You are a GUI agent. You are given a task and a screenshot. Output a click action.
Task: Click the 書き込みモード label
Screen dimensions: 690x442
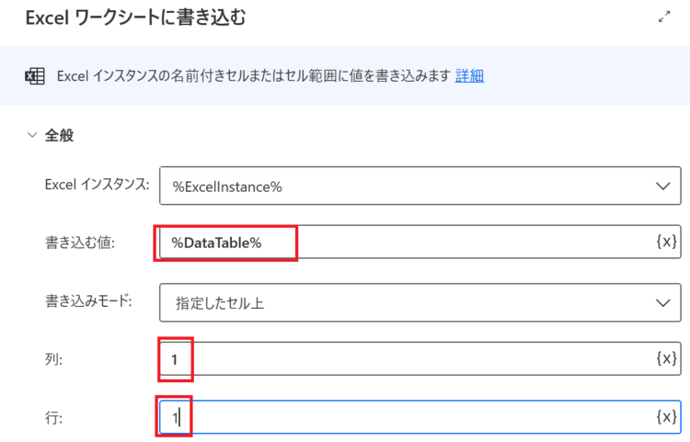[x=88, y=301]
